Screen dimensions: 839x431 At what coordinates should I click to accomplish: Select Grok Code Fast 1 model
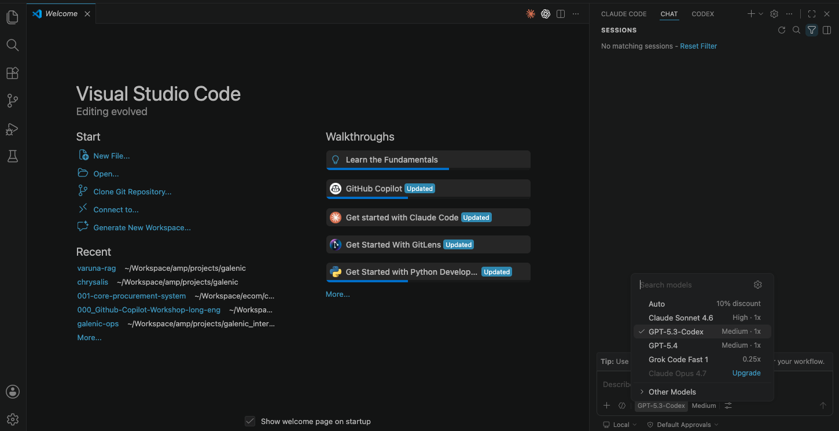[x=702, y=359]
